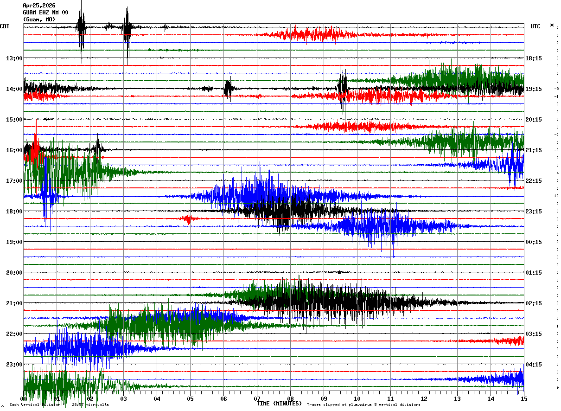This screenshot has width=561, height=411.
Task: Click the minute axis label '09'
Action: coord(324,399)
